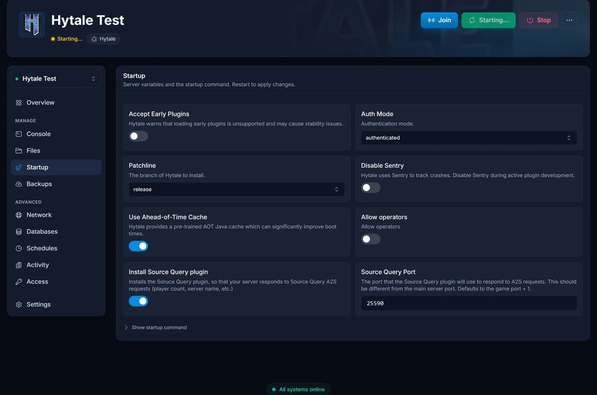Click the Join button
This screenshot has height=395, width=597.
coord(439,20)
